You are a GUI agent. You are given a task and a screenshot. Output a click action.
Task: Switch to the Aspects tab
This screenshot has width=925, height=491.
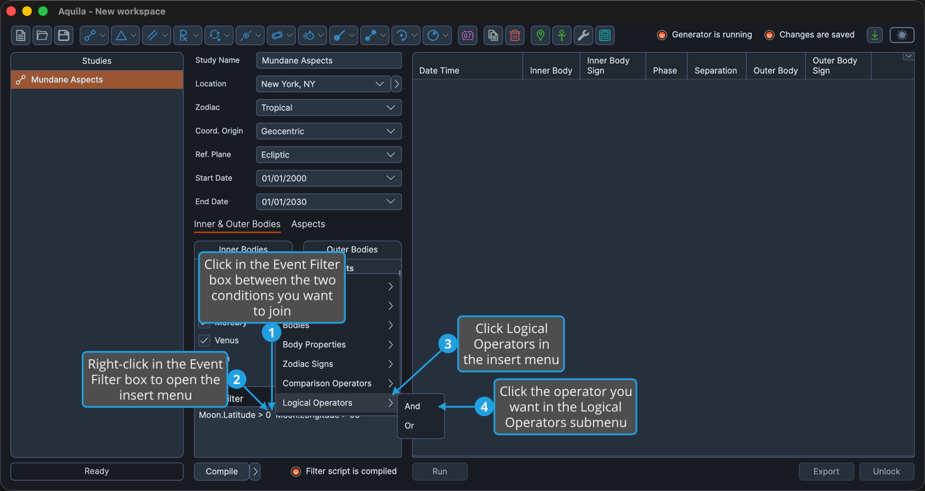308,224
